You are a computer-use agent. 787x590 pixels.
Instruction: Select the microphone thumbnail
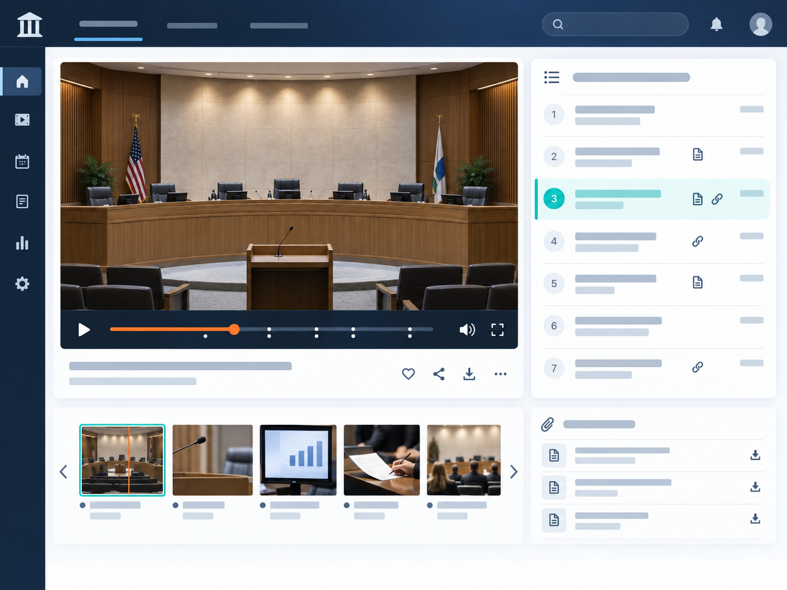pos(213,460)
